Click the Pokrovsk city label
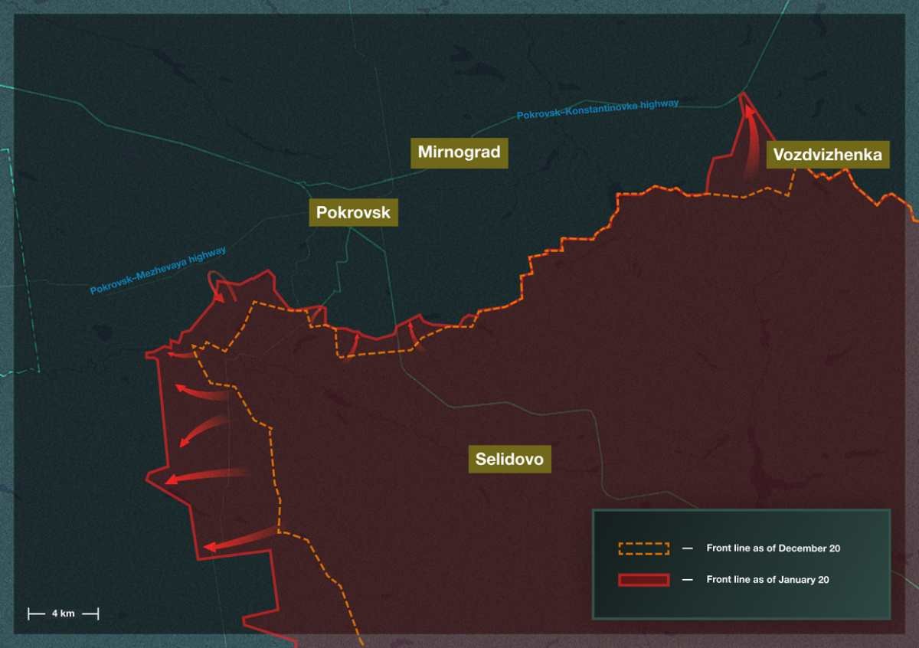 (353, 212)
